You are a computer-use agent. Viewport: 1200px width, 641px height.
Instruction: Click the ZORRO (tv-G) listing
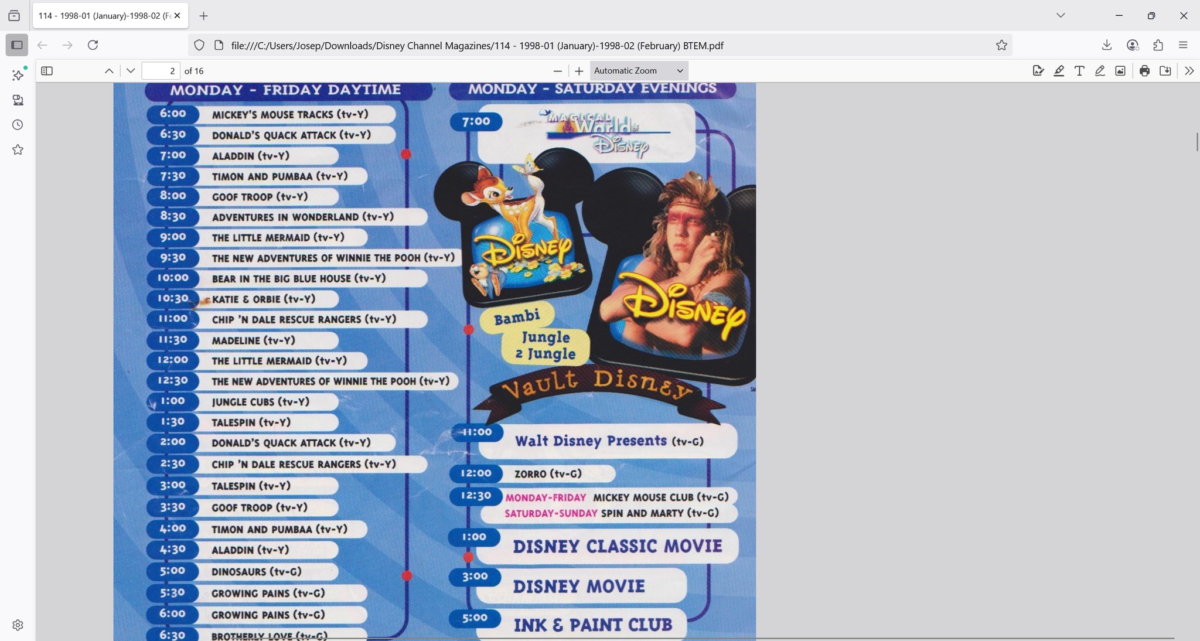click(548, 473)
